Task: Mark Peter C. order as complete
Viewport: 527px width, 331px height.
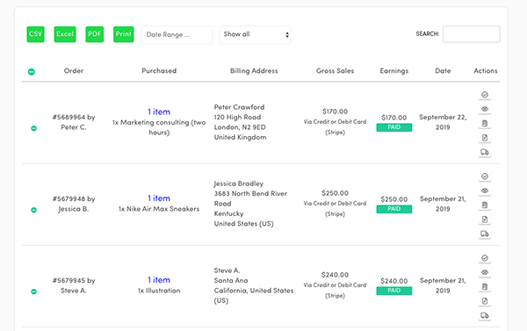Action: 485,95
